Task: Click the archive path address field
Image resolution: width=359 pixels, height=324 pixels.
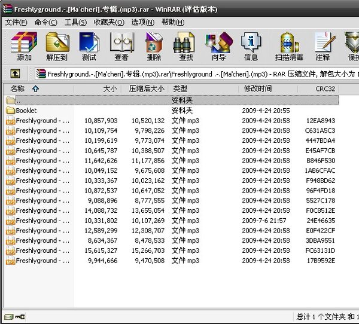Action: click(x=197, y=74)
